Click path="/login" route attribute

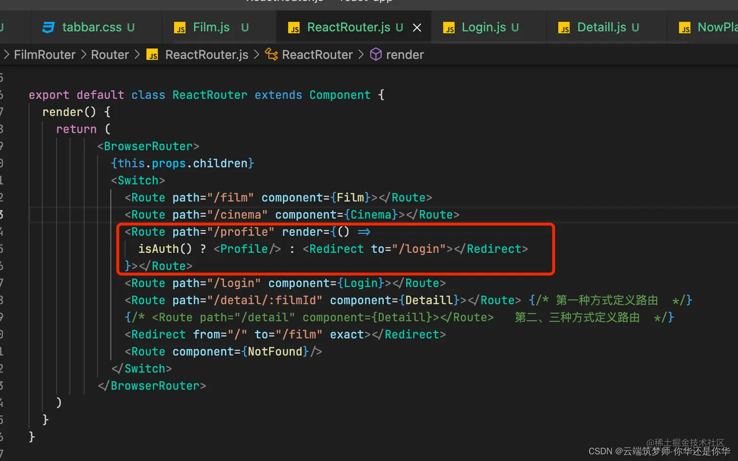pyautogui.click(x=217, y=283)
